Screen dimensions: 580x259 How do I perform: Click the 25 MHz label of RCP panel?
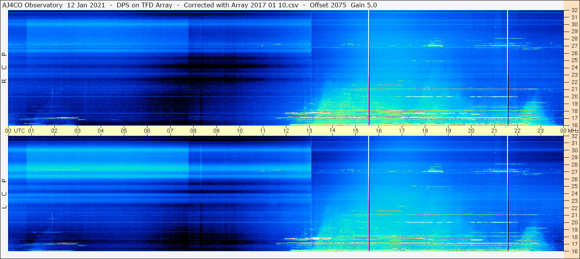tap(574, 61)
